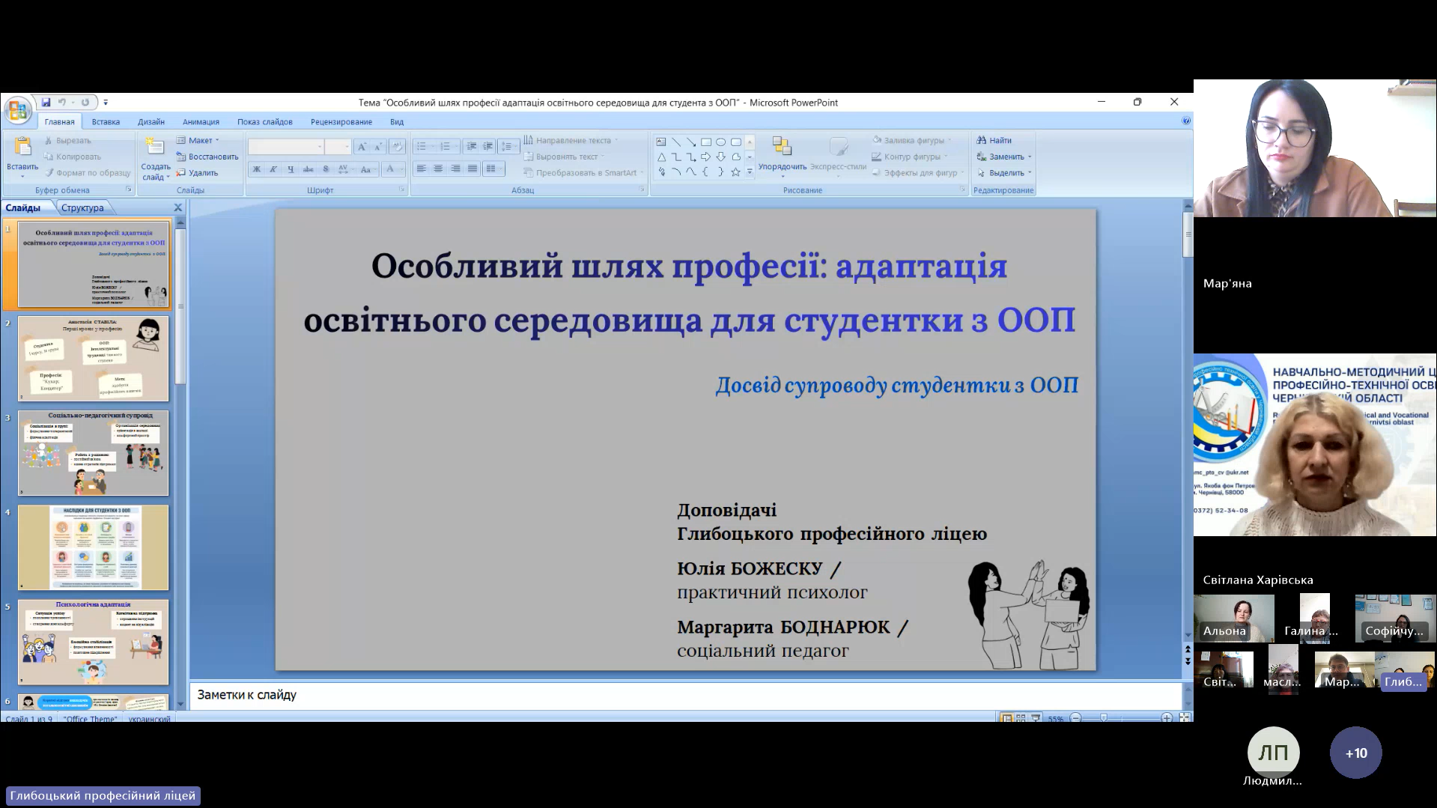Toggle normal view in status bar
The image size is (1437, 808).
click(x=1006, y=718)
